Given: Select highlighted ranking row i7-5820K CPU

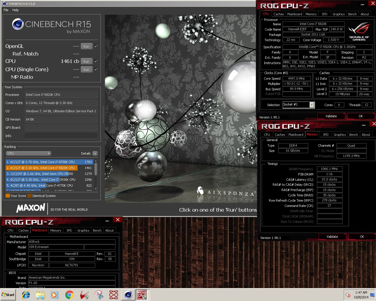Looking at the screenshot, I should tap(49, 168).
